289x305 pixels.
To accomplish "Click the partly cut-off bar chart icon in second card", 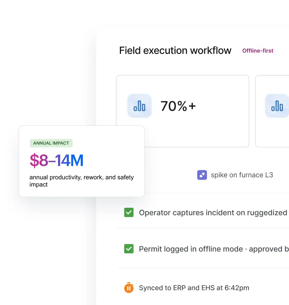I will point(277,106).
